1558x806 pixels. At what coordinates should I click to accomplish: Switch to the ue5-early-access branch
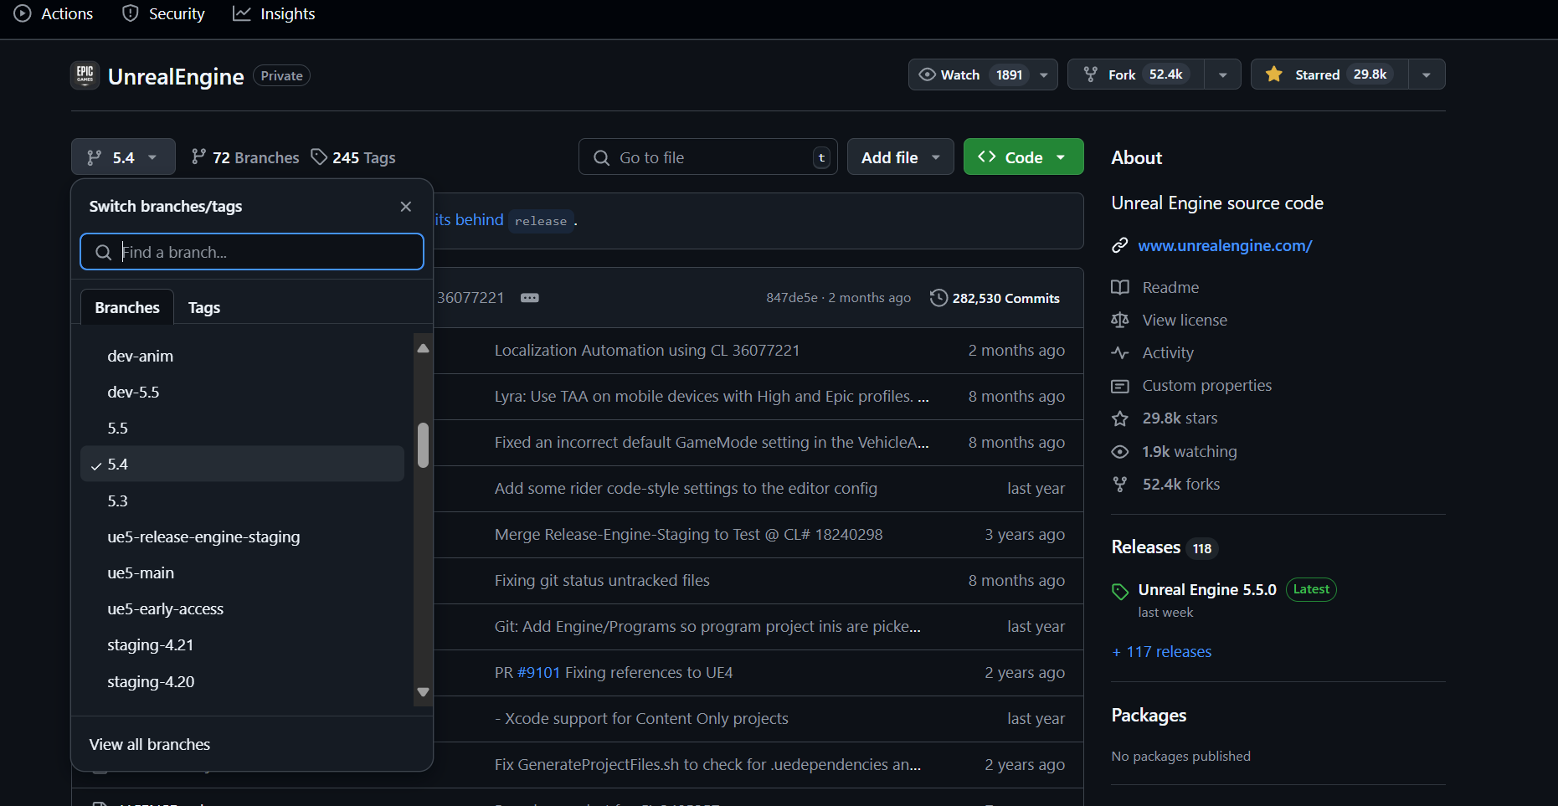pyautogui.click(x=242, y=608)
